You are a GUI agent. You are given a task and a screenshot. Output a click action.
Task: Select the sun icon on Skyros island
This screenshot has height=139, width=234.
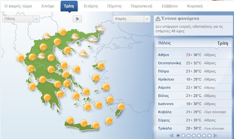(77, 69)
